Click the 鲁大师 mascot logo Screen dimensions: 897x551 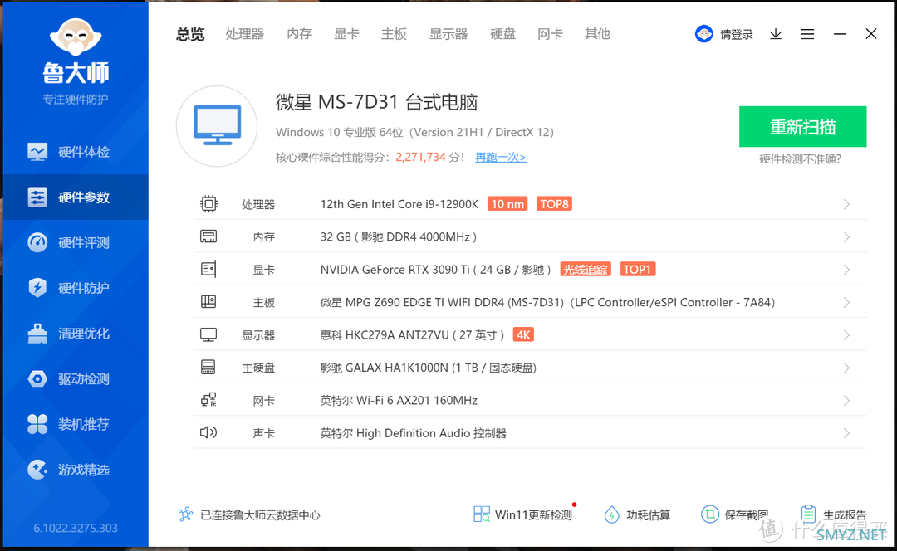pyautogui.click(x=76, y=37)
